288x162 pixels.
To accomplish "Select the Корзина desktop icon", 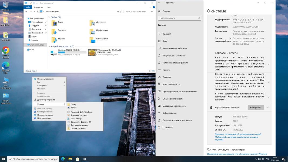I will pyautogui.click(x=5, y=5).
